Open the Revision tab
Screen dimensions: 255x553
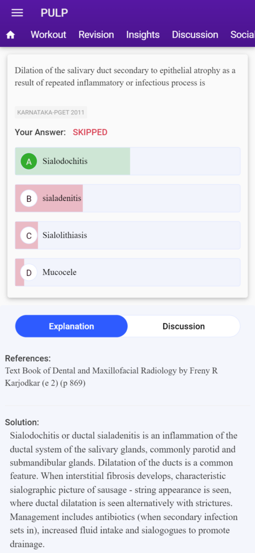click(x=96, y=35)
